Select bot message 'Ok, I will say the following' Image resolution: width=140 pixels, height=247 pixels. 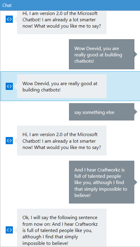(62, 228)
